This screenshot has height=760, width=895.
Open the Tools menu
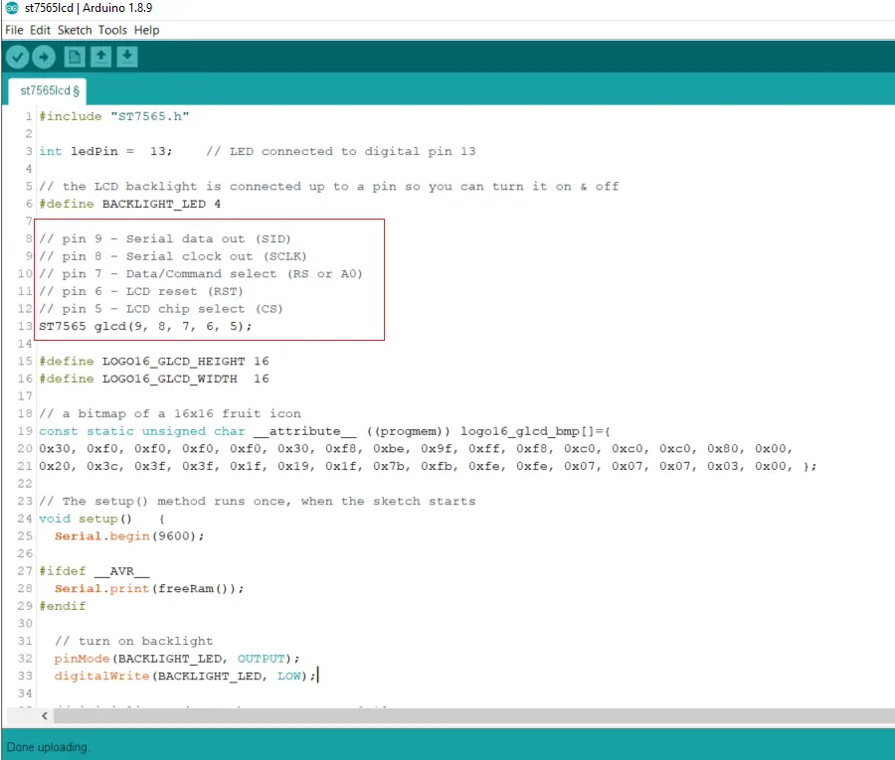(x=111, y=30)
